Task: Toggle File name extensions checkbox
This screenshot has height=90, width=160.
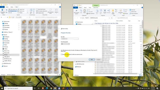Action: 37,11
